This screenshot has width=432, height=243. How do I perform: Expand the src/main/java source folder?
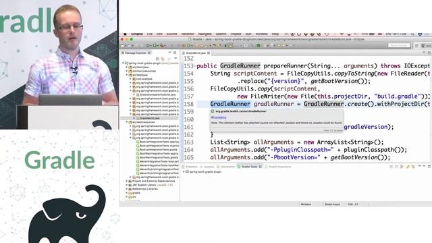pos(127,67)
